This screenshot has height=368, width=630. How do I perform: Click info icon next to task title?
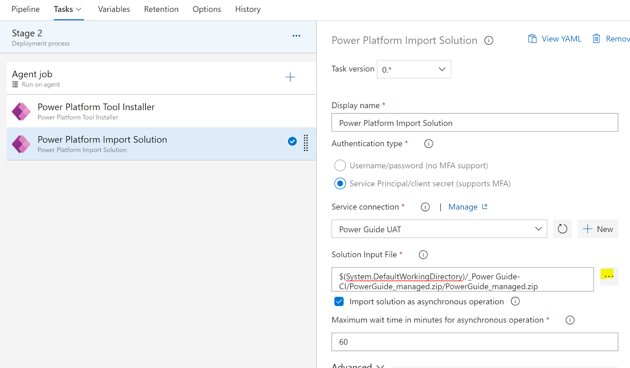(489, 41)
